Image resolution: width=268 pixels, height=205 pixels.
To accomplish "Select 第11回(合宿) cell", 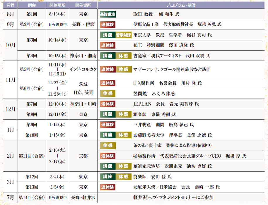I will [32, 156].
